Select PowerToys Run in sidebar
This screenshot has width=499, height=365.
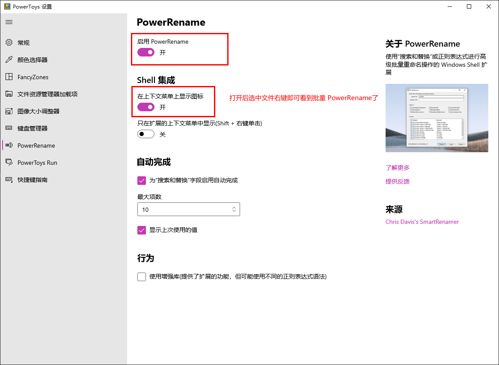(x=37, y=163)
